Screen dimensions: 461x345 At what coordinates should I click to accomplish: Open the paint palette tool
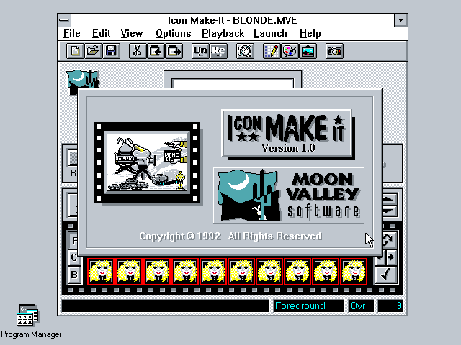290,51
